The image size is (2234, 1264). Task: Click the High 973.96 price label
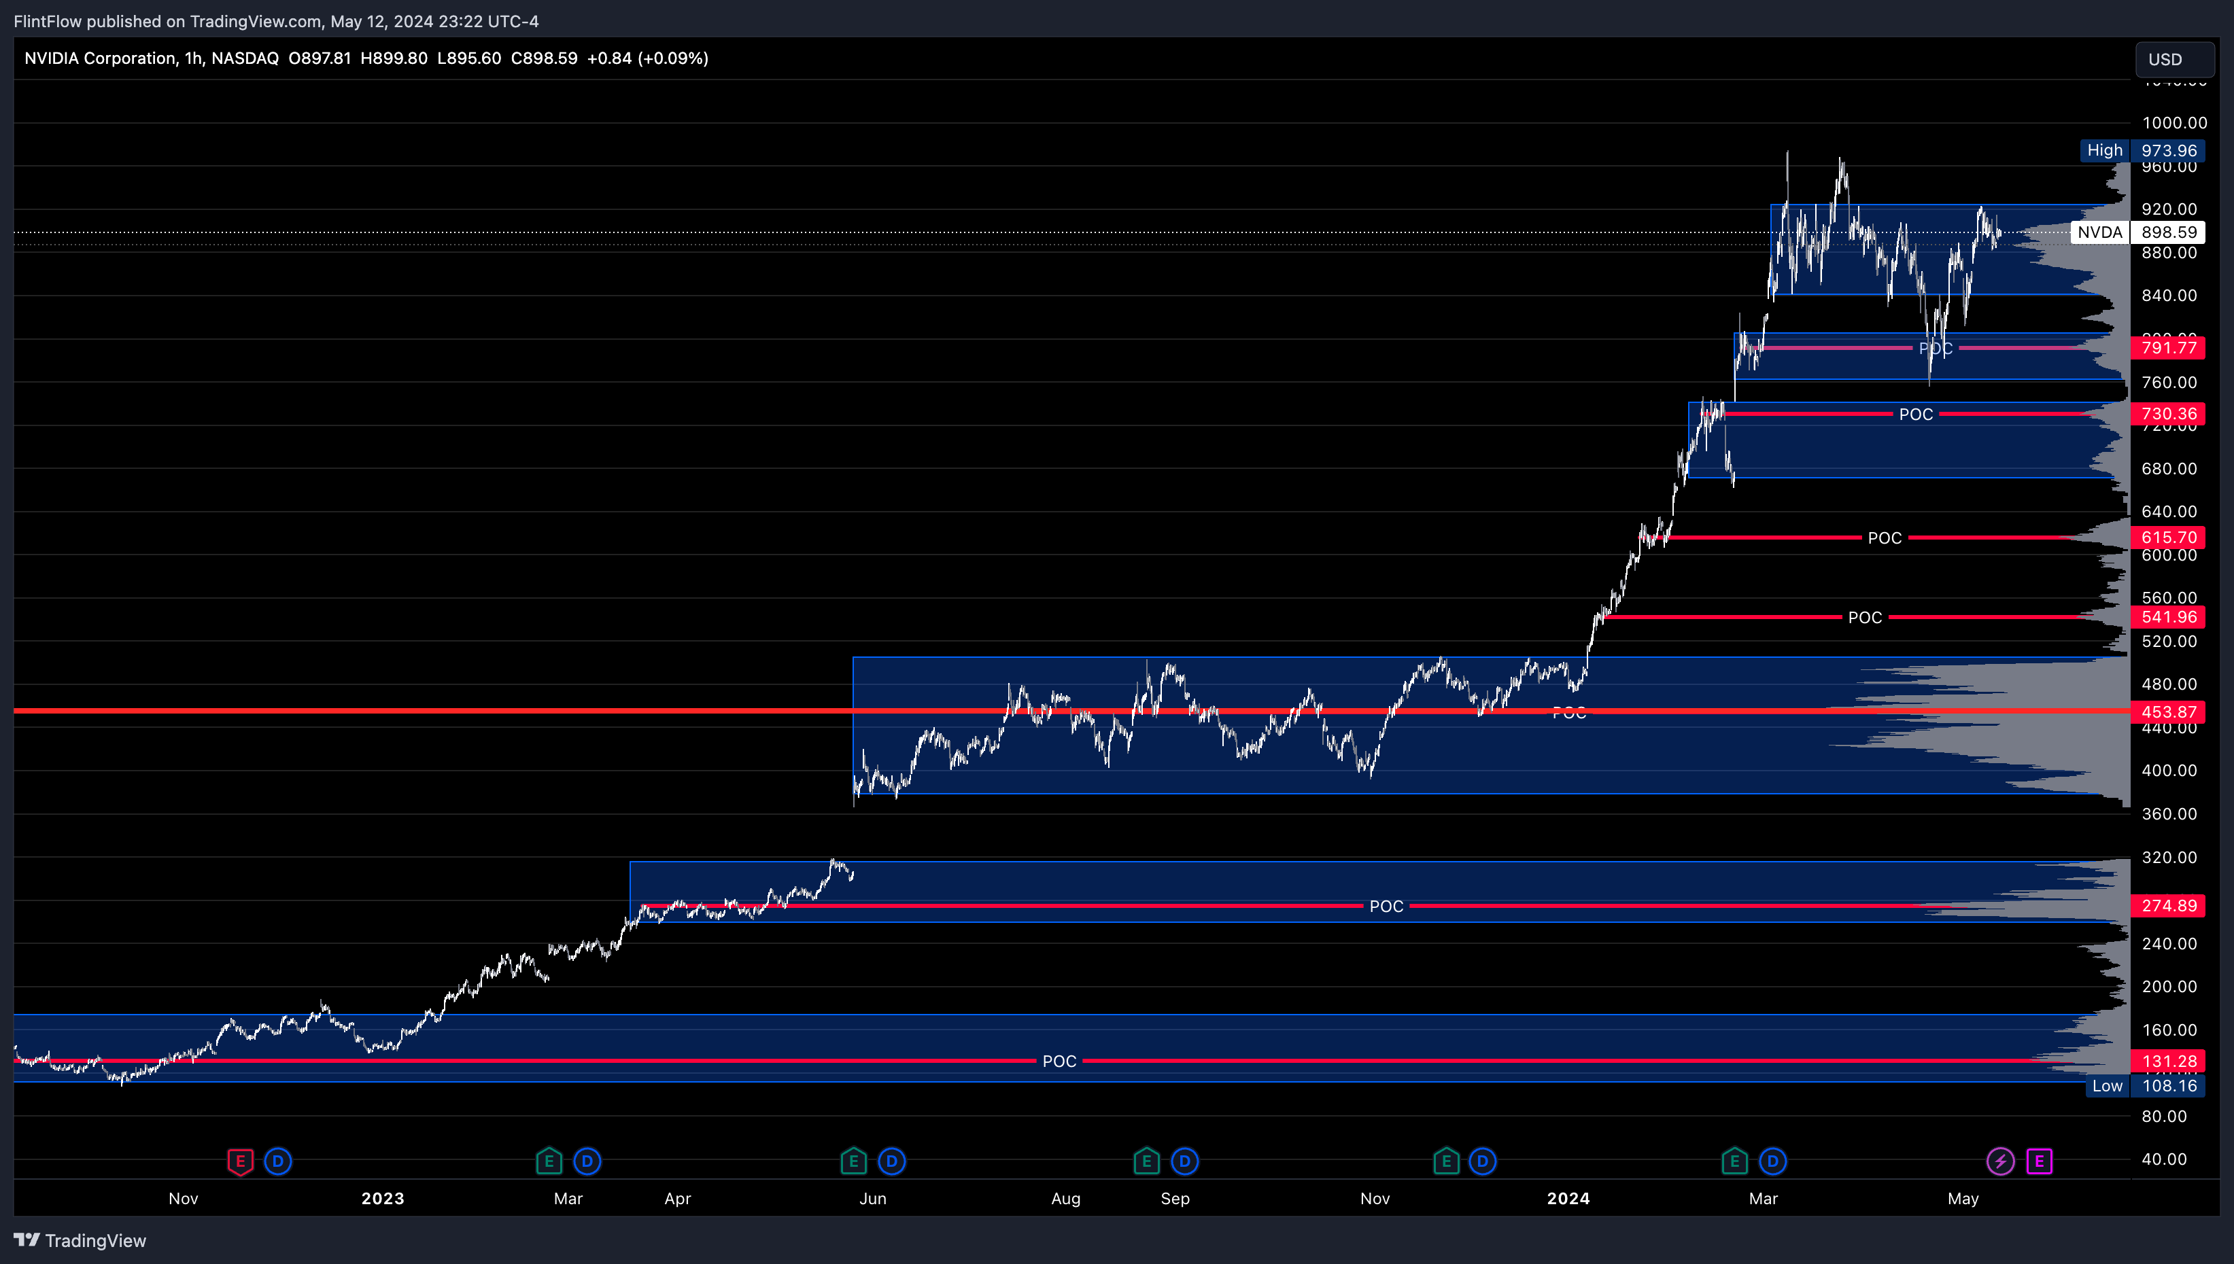pos(2142,150)
